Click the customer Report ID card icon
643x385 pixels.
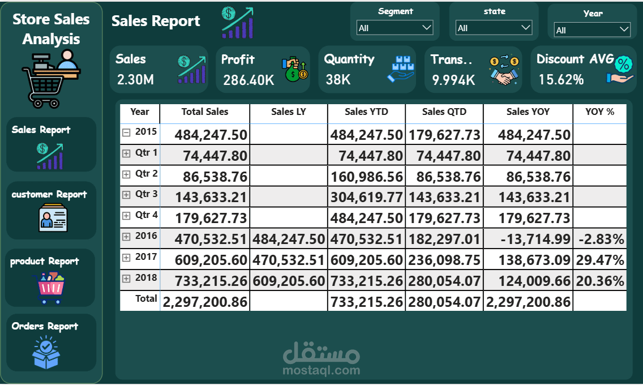(53, 219)
